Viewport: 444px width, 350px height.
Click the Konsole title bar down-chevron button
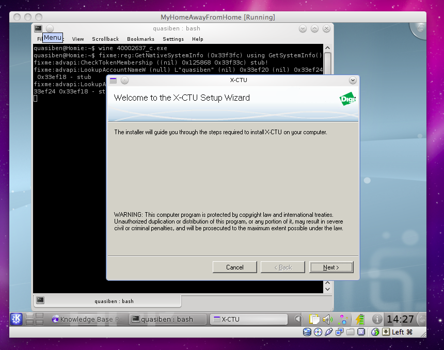point(303,28)
